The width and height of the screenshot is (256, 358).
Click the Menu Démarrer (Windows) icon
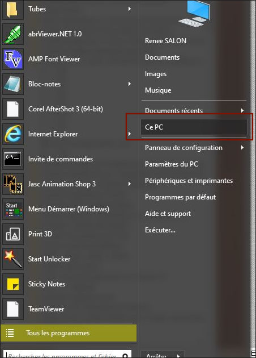pyautogui.click(x=13, y=209)
